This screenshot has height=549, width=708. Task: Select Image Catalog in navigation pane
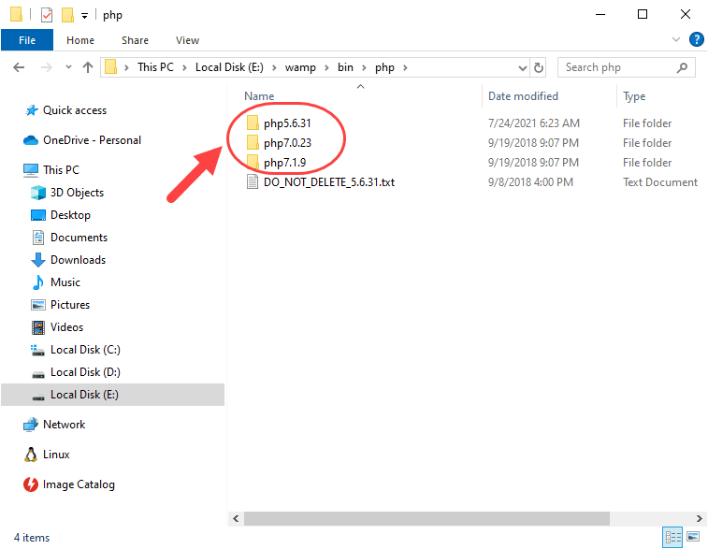pyautogui.click(x=79, y=484)
